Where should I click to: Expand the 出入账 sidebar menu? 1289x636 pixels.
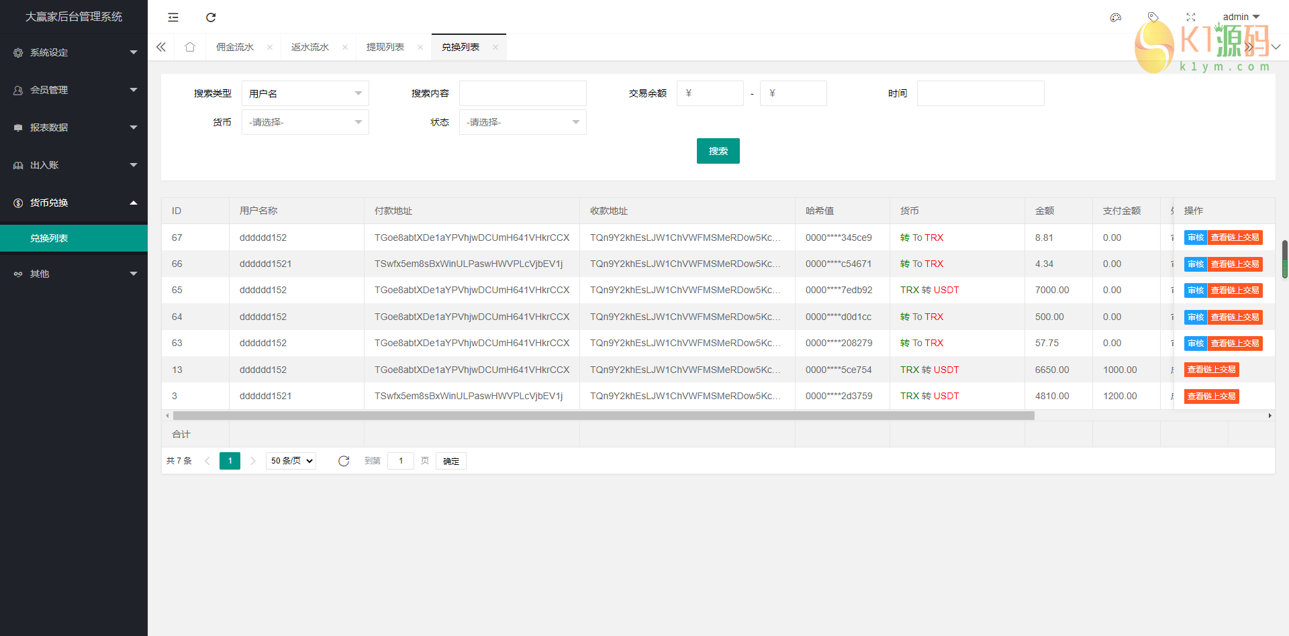click(74, 165)
